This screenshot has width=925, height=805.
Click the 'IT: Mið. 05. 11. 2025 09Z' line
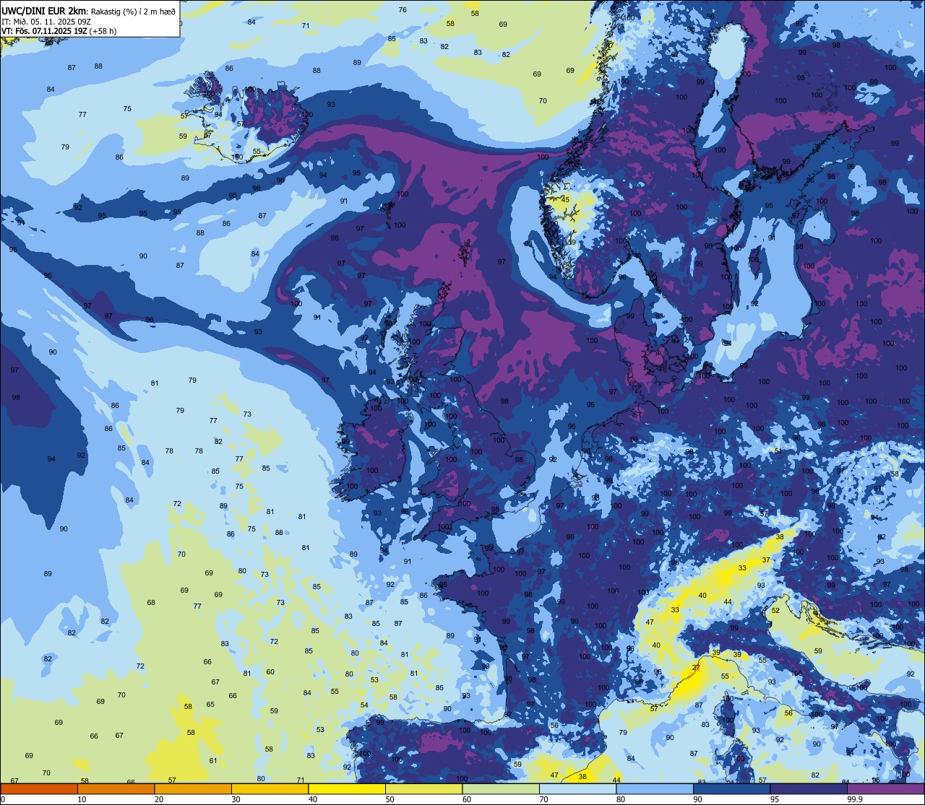pos(46,21)
